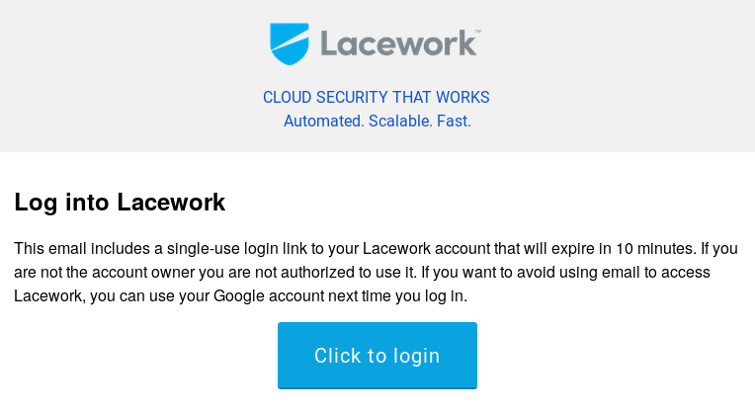
Task: Click the word Automated. in the tagline
Action: coord(323,121)
